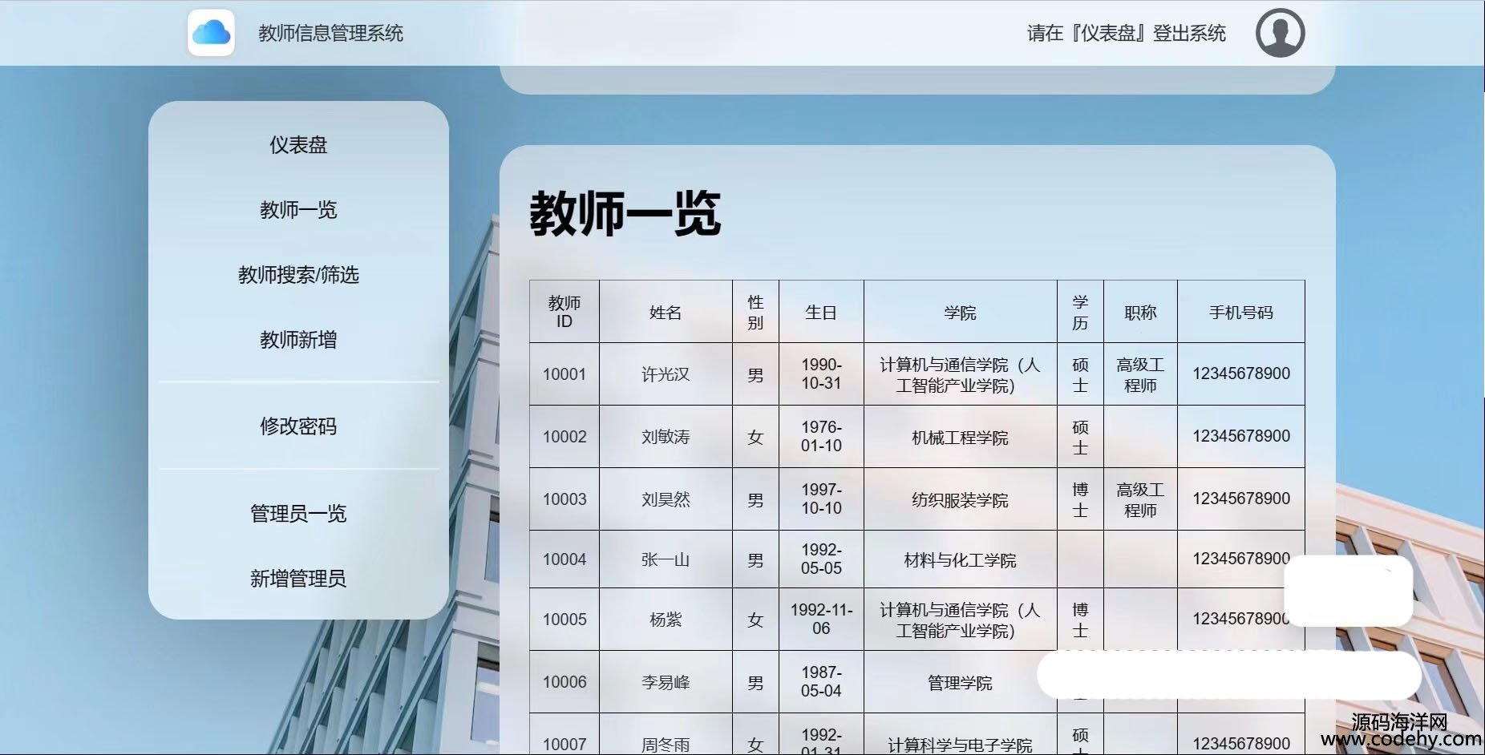Click birthday cell 1992-11-06
This screenshot has height=755, width=1485.
(x=821, y=620)
